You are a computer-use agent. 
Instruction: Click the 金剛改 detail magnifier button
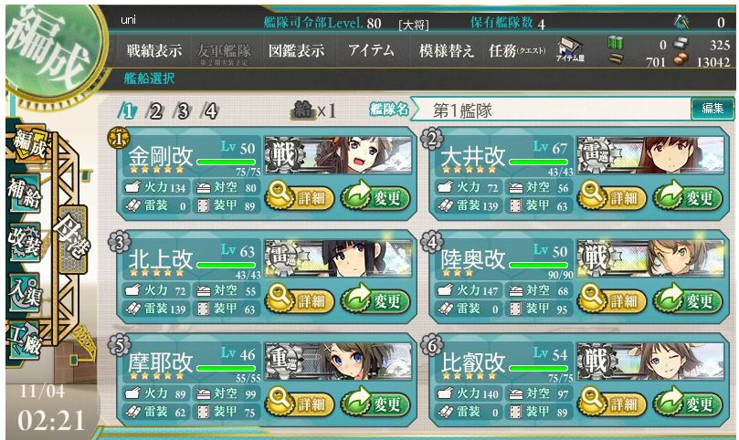tap(300, 197)
